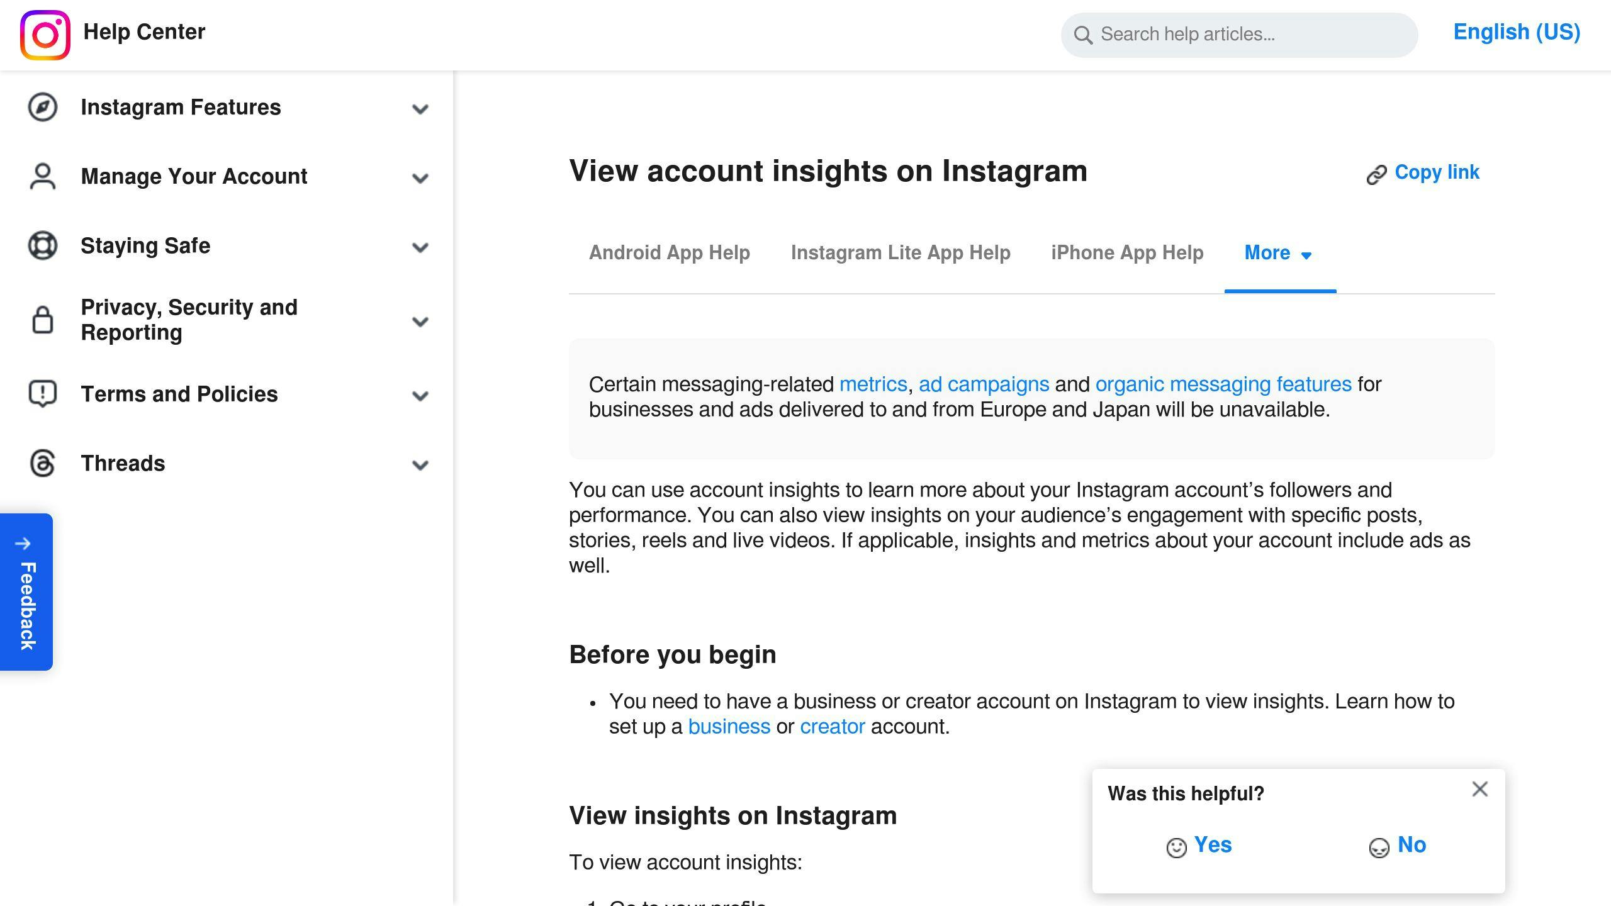The height and width of the screenshot is (906, 1611).
Task: Click the alert bubble icon for Terms
Action: pyautogui.click(x=43, y=394)
